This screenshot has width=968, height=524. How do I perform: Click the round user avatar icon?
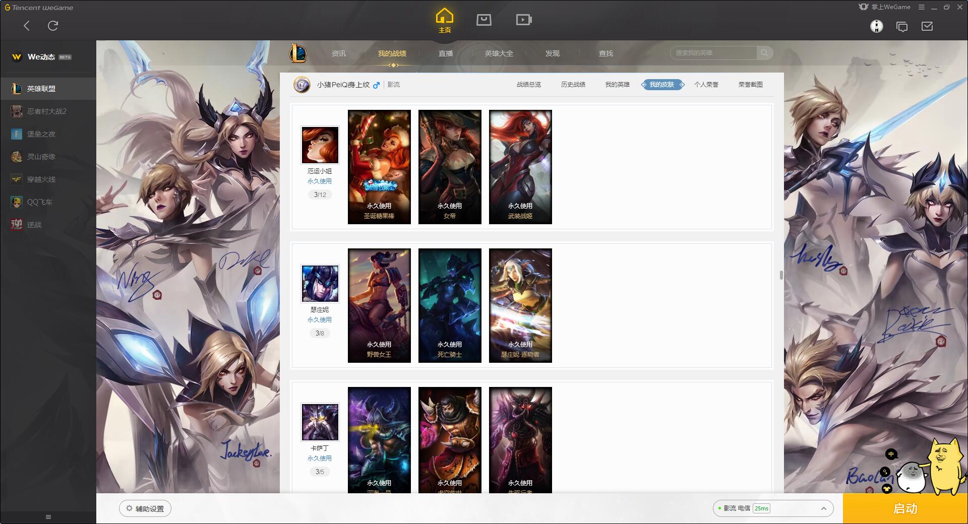coord(877,26)
